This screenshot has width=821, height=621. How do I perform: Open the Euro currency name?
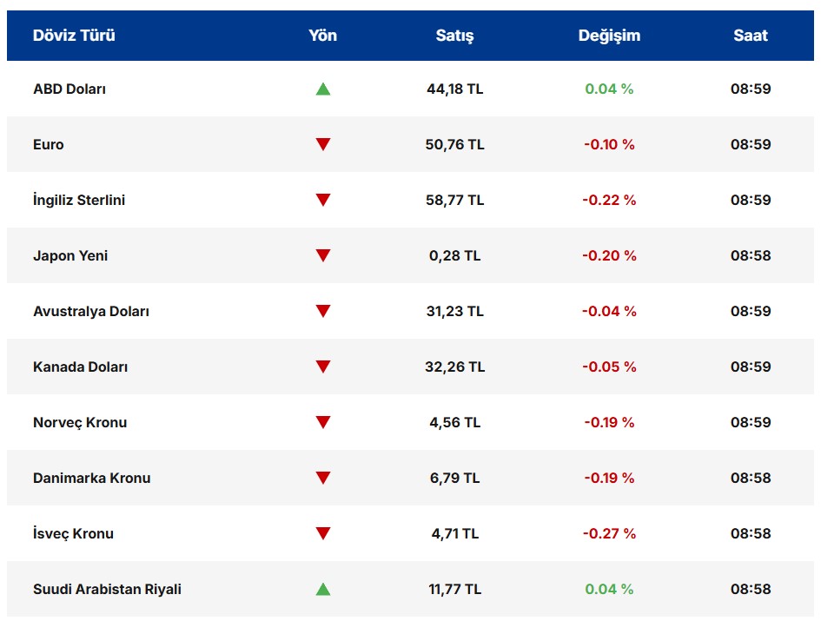tap(49, 144)
